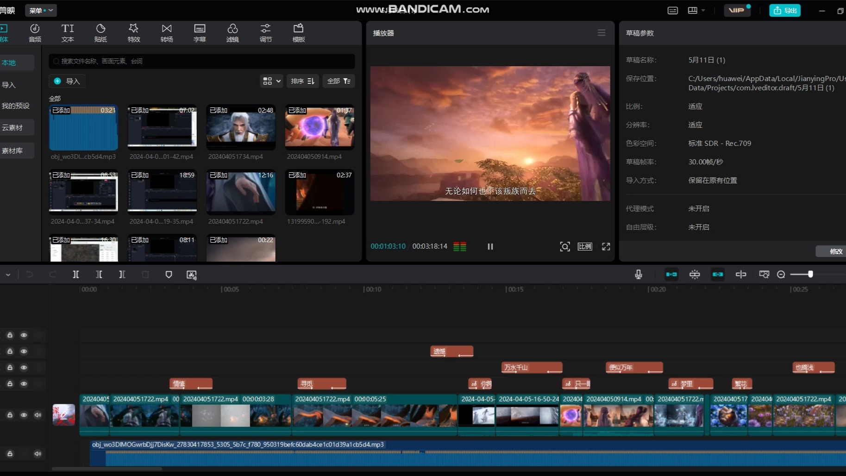Open the player panel hamburger menu
The width and height of the screenshot is (846, 476).
[602, 33]
